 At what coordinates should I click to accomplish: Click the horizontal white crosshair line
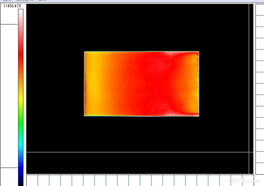140,152
